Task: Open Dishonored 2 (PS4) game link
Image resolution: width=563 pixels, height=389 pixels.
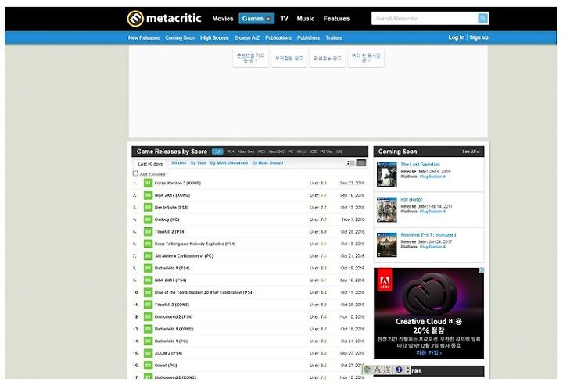Action: tap(174, 317)
